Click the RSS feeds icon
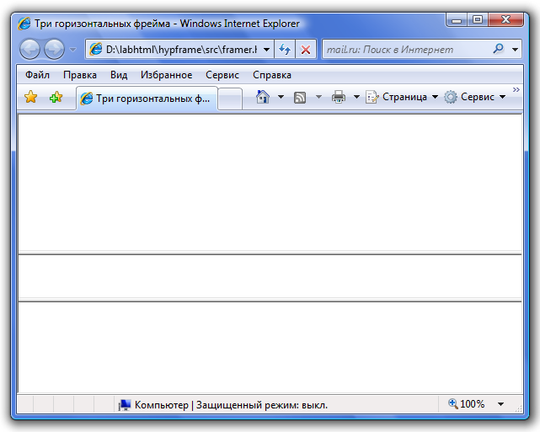540x432 pixels. pos(300,98)
